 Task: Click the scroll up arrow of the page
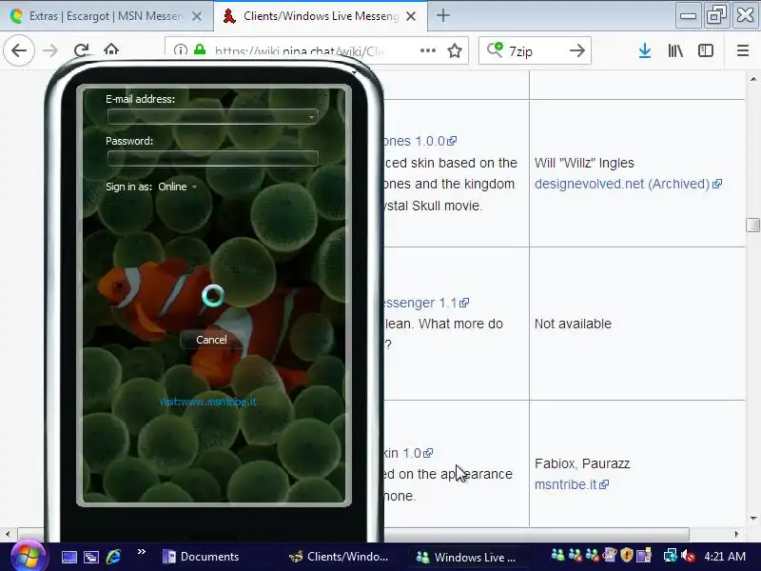[752, 79]
